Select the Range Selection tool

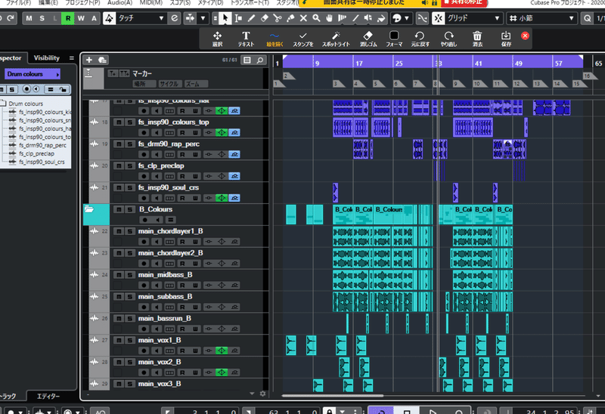[x=238, y=18]
